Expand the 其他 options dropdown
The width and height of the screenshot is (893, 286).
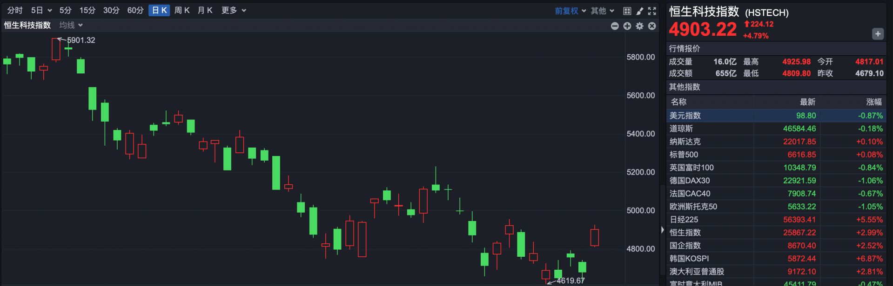coord(602,11)
